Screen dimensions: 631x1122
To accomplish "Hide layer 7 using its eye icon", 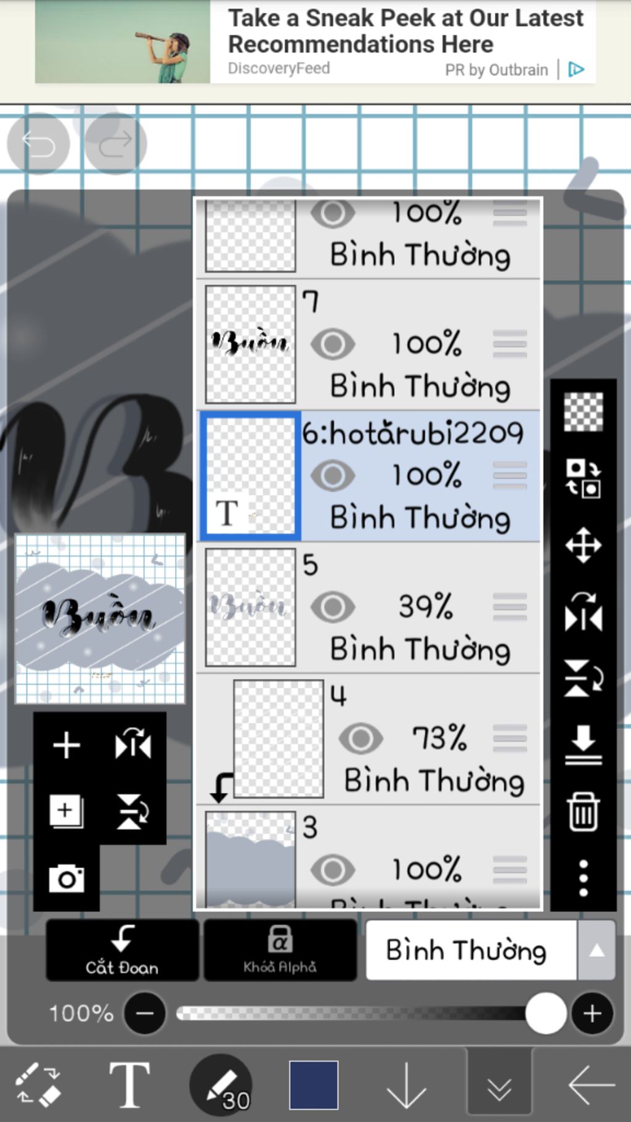I will pyautogui.click(x=333, y=344).
